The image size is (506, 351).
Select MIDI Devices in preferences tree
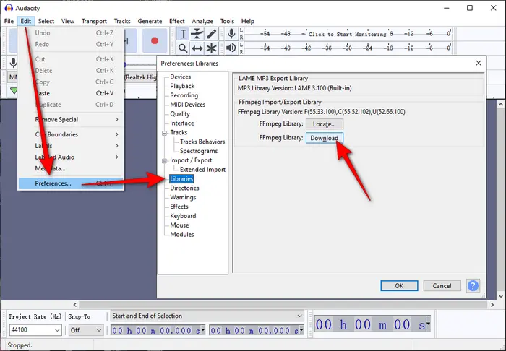[x=187, y=105]
